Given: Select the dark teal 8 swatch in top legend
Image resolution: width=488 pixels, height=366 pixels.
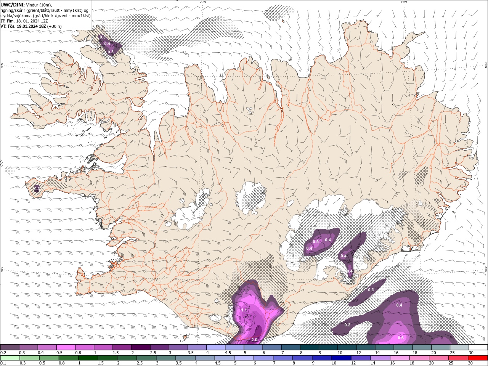Looking at the screenshot, I should coord(310,347).
